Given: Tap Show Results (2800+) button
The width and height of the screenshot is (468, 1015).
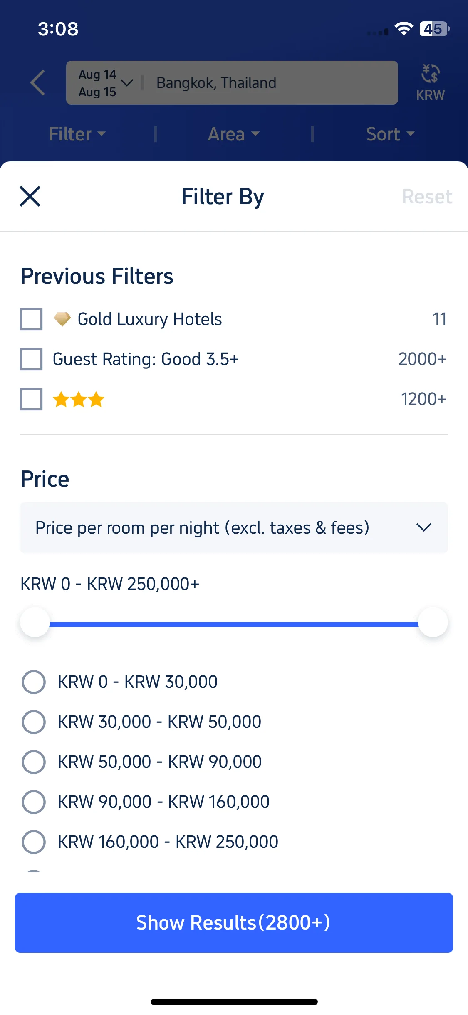Looking at the screenshot, I should [x=234, y=923].
